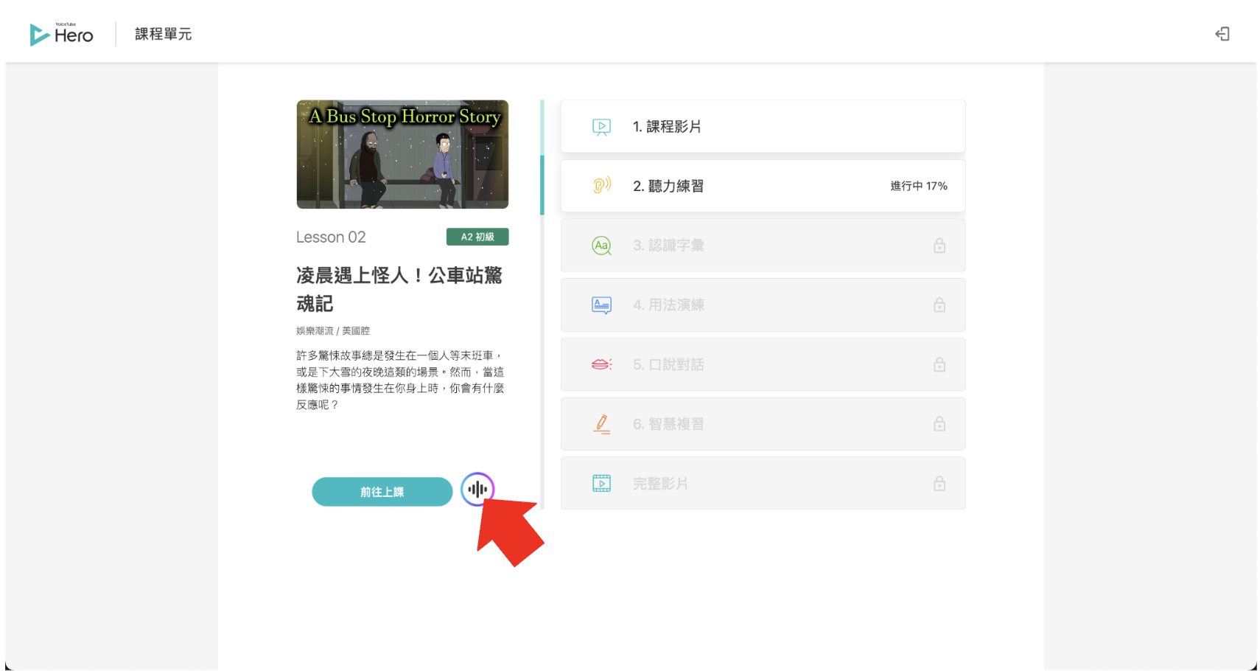The image size is (1260, 671).
Task: Click the lock icon on 智慧複習
Action: point(939,423)
